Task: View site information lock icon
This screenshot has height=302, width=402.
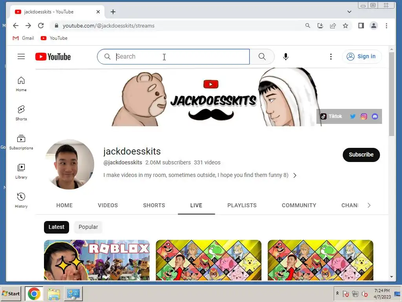Action: pos(57,26)
